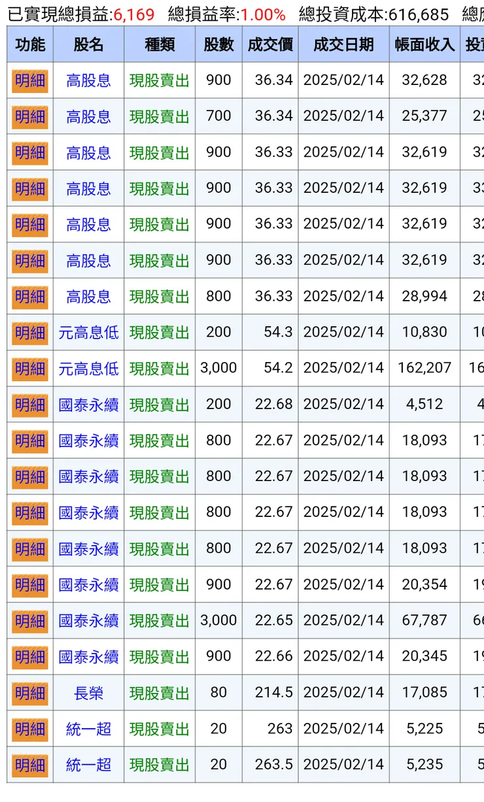Open 明細 for 國泰永續 row priced 22.66
Viewport: 484px width, 802px height.
(30, 658)
